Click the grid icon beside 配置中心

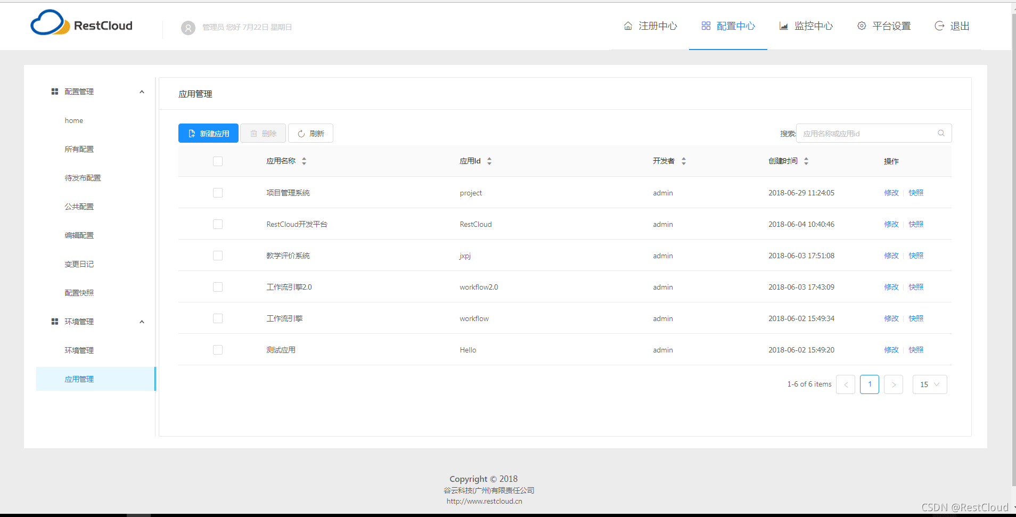(706, 26)
